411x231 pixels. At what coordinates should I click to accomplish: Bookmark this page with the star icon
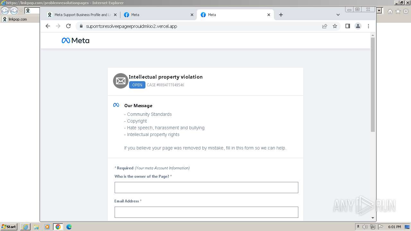[x=335, y=26]
